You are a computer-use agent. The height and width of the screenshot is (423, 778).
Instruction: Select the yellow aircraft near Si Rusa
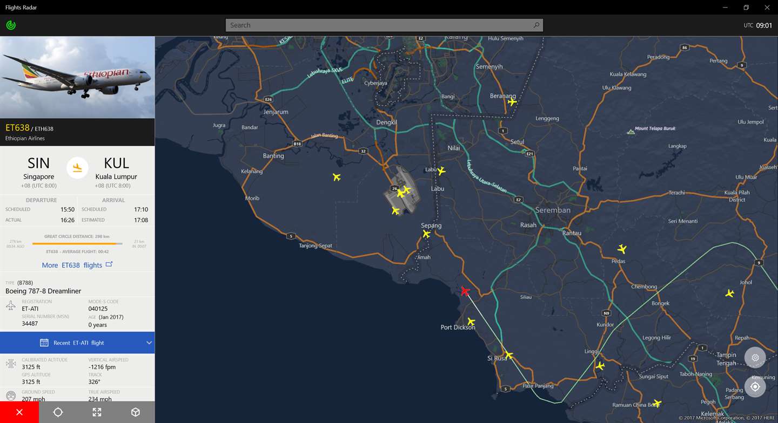(508, 355)
